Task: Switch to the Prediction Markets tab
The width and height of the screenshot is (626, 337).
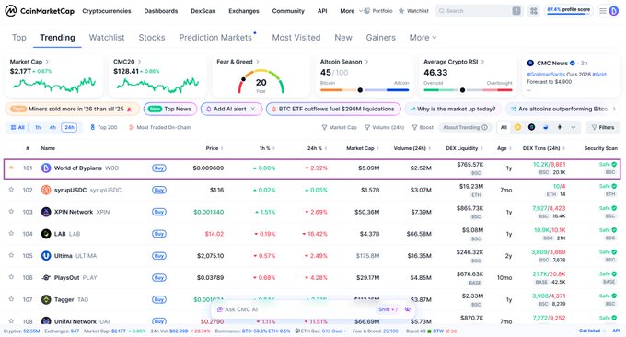Action: click(x=215, y=38)
